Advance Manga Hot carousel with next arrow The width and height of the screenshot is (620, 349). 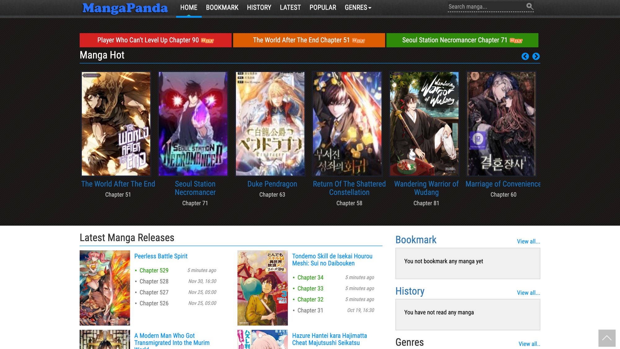[x=536, y=56]
